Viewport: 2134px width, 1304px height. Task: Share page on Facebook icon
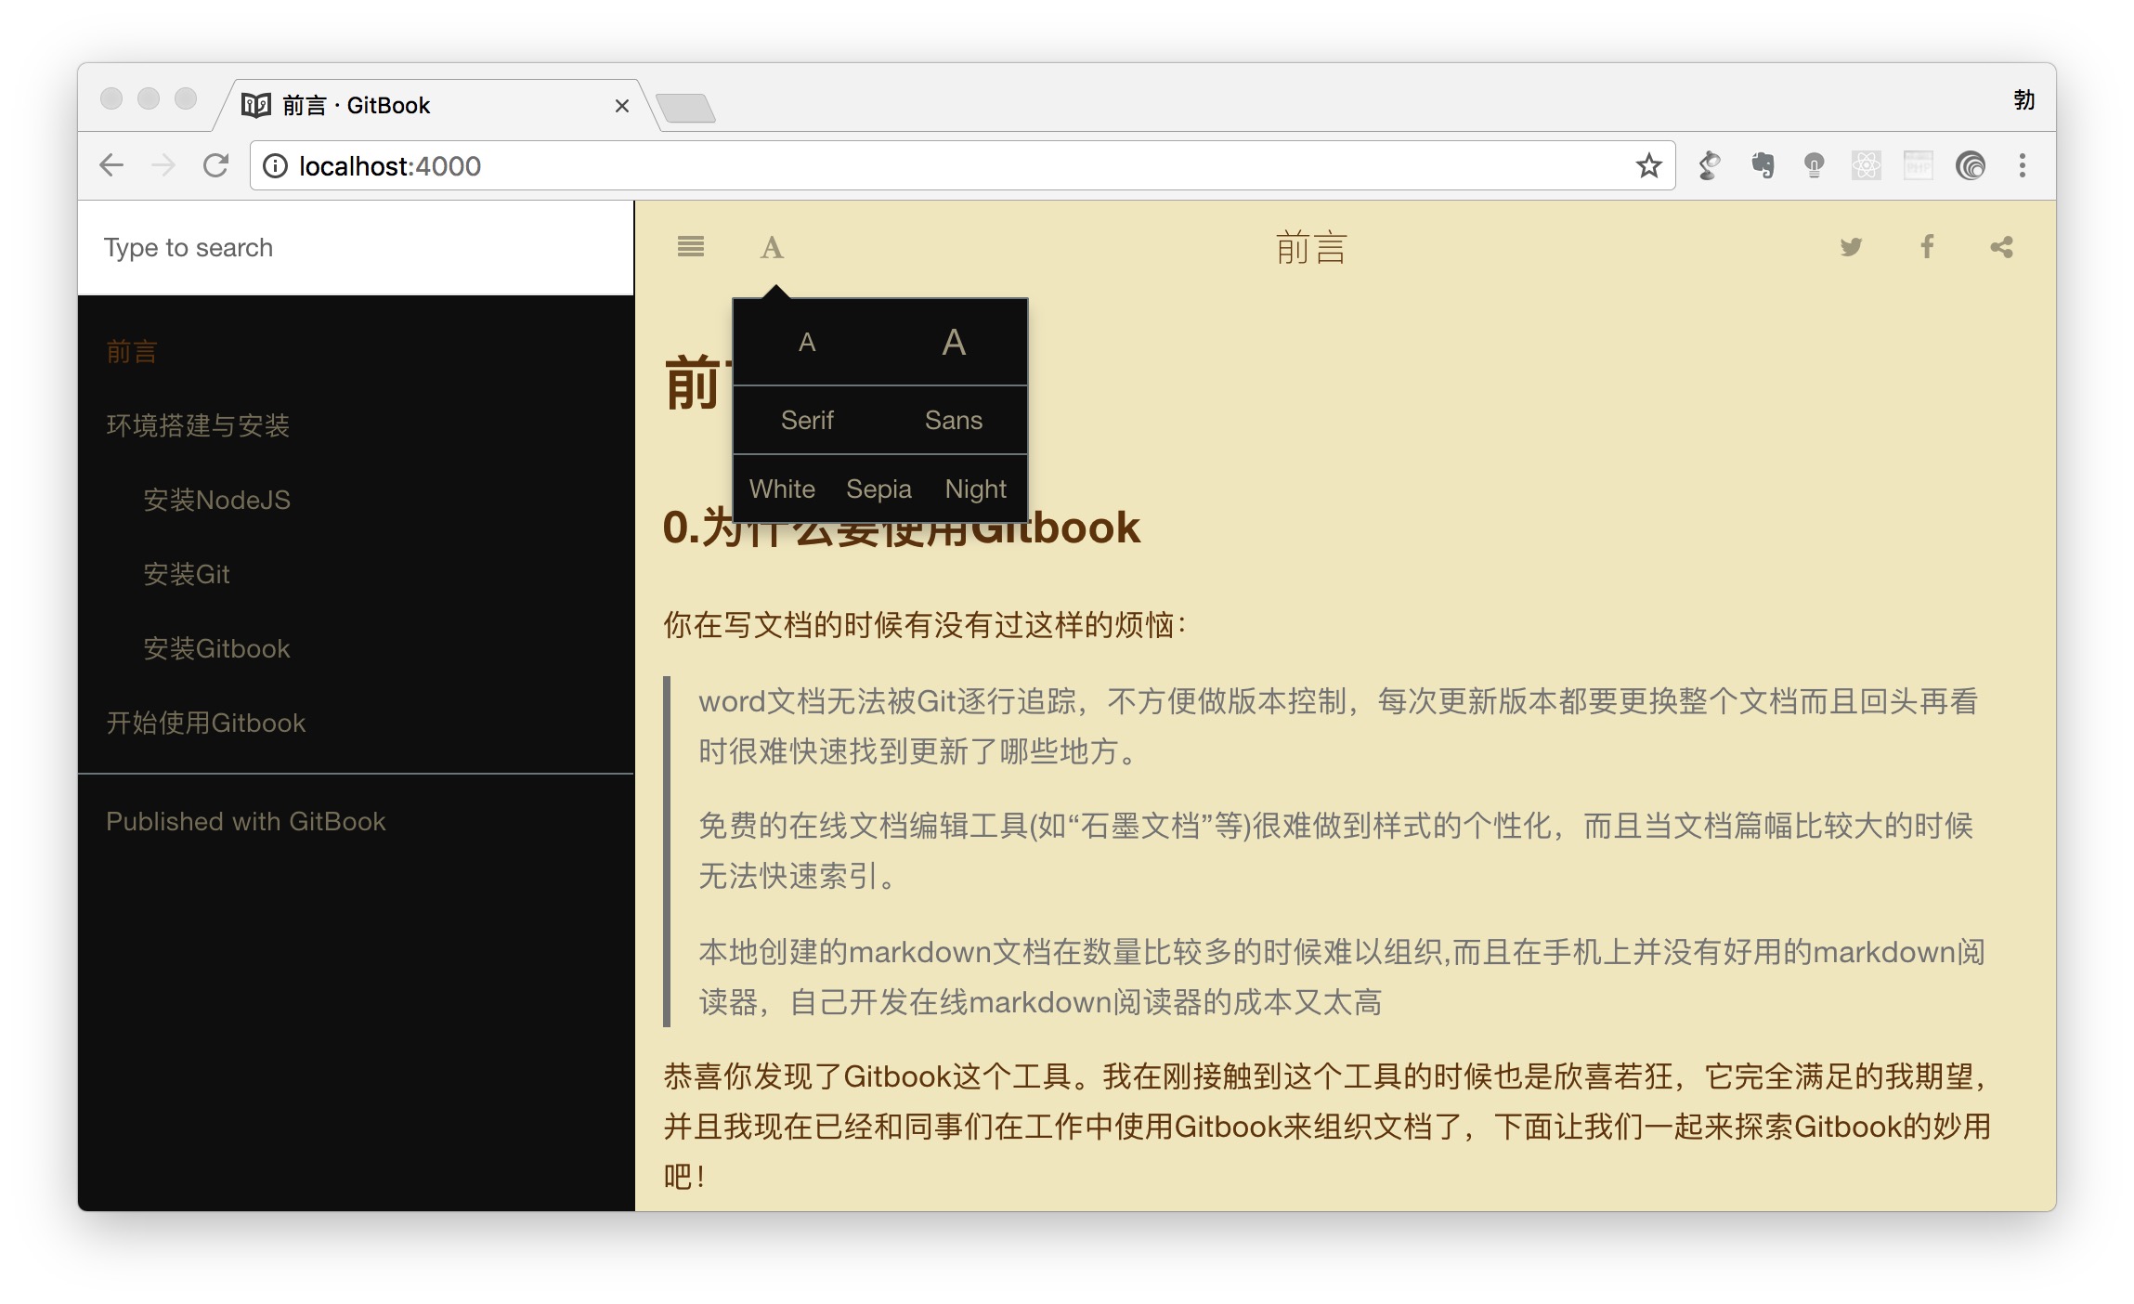click(x=1927, y=247)
